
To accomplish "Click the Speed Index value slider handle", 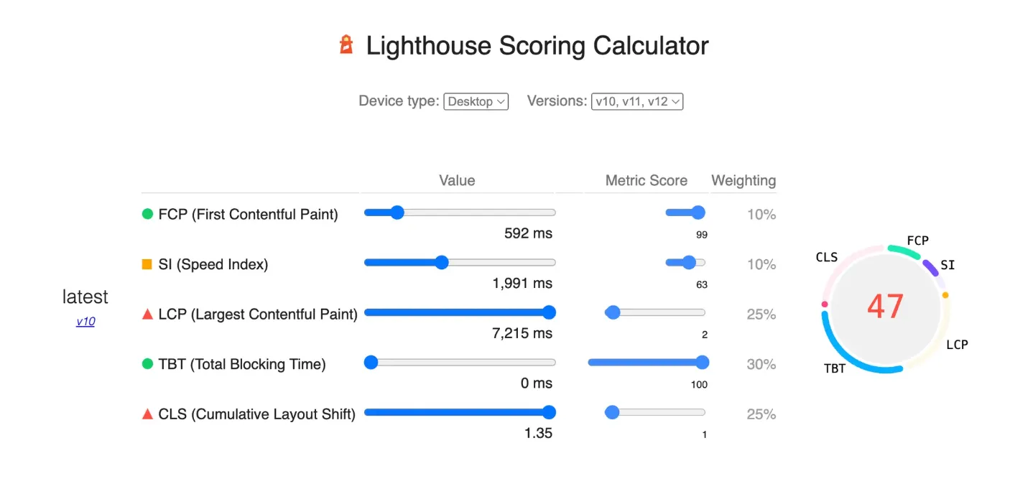I will (x=442, y=263).
